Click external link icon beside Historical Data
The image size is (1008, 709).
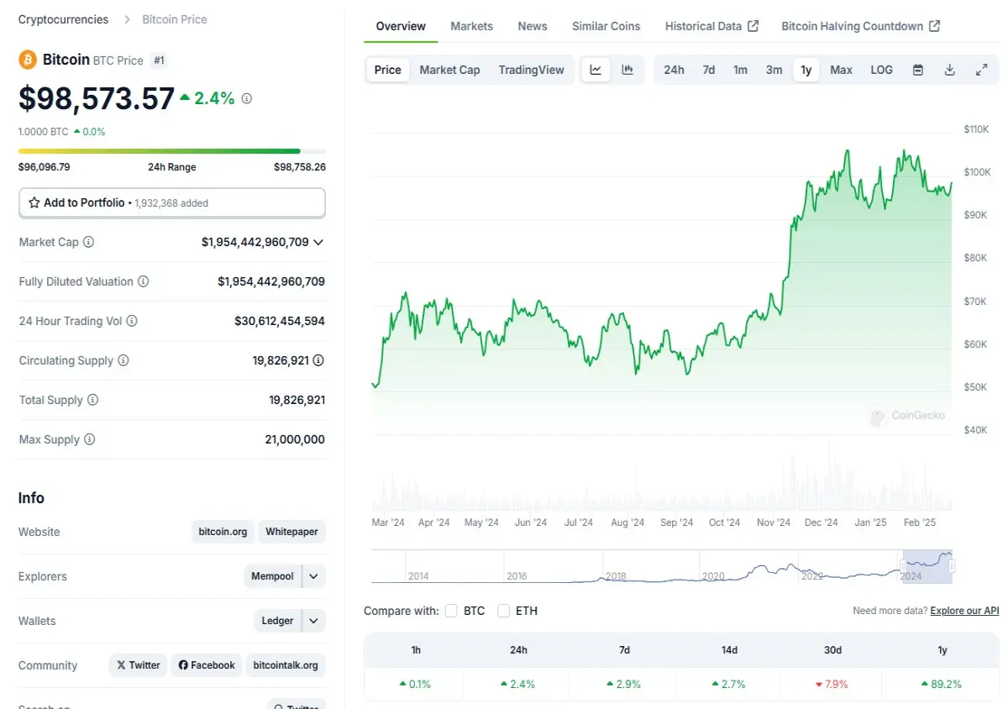click(x=753, y=26)
